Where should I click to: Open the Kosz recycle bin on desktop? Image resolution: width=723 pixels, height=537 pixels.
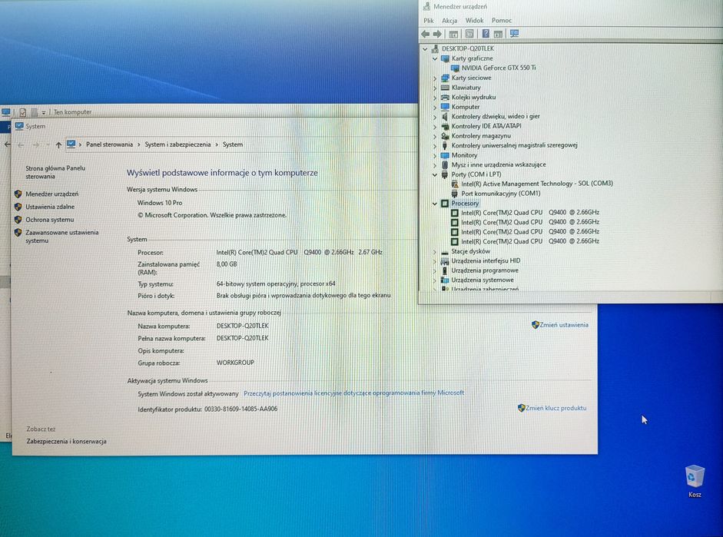695,481
